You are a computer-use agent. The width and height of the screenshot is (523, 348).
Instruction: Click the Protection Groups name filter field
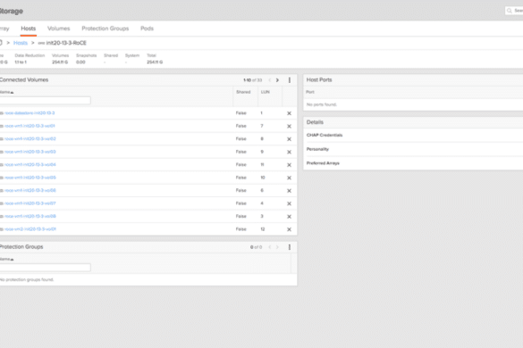tap(45, 268)
